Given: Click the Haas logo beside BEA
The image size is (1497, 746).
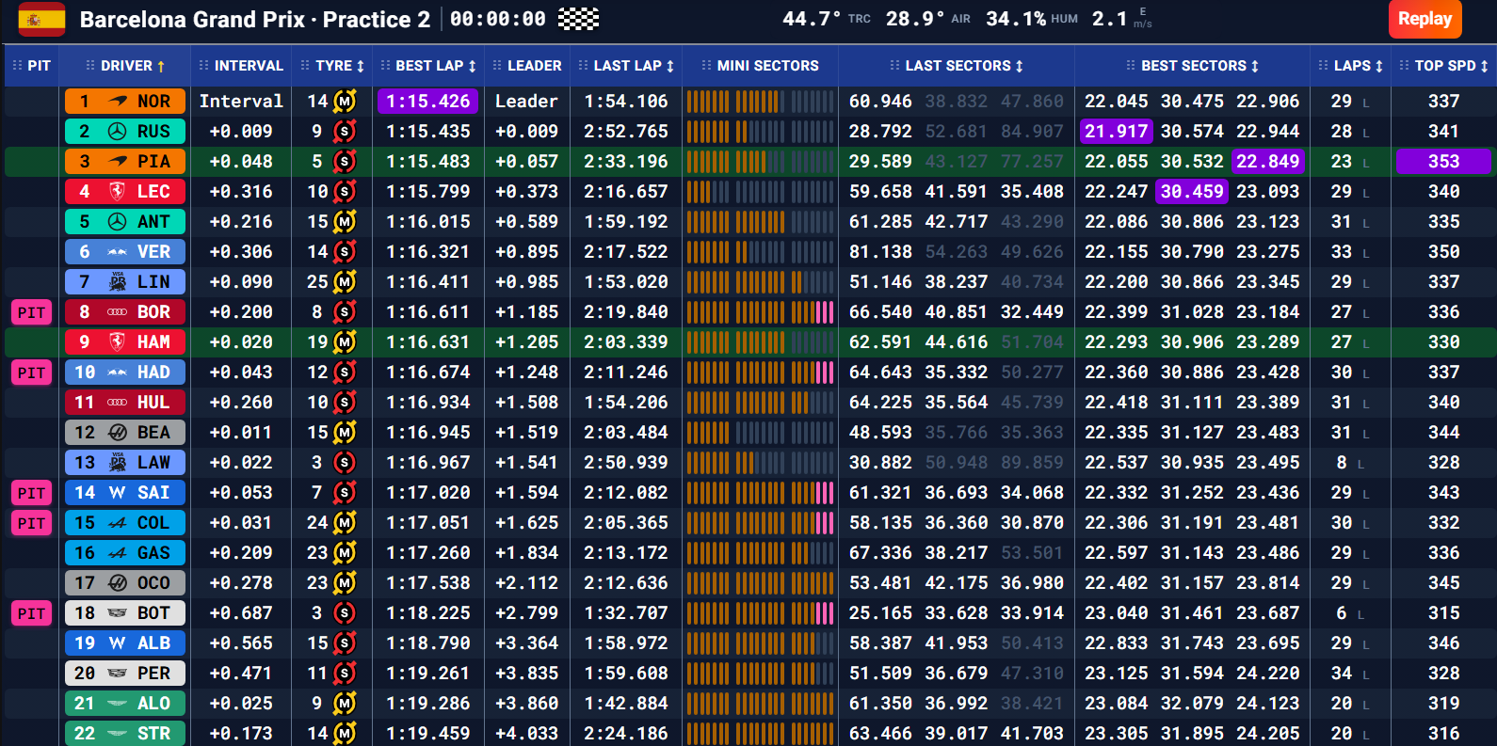Looking at the screenshot, I should click(x=118, y=432).
